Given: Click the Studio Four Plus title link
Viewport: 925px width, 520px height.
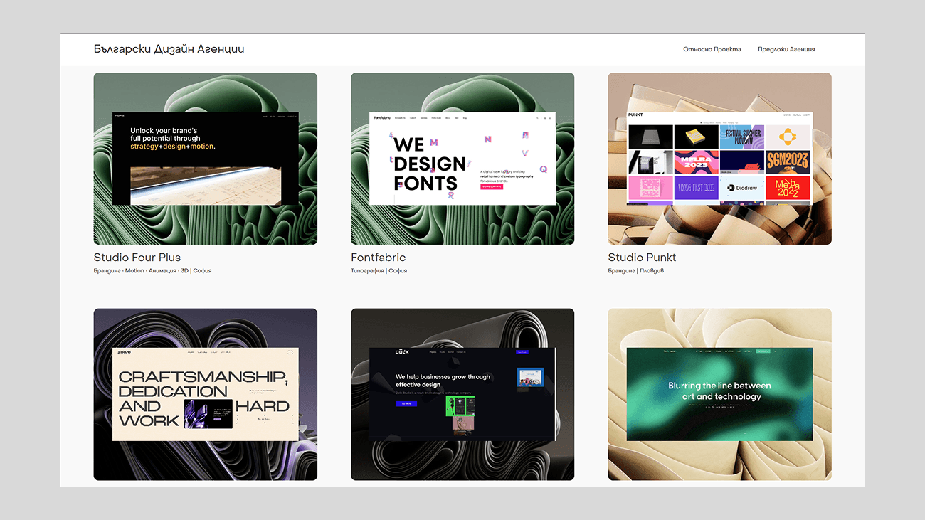Looking at the screenshot, I should pyautogui.click(x=137, y=258).
